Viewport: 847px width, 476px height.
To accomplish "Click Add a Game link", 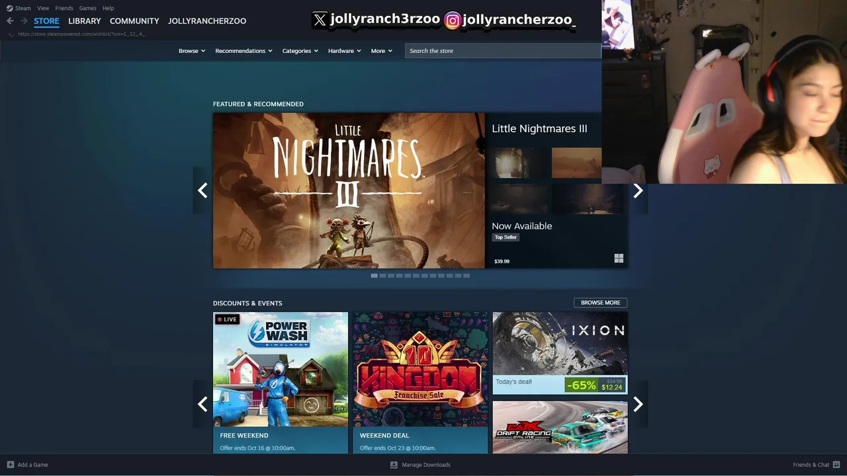I will (x=32, y=465).
